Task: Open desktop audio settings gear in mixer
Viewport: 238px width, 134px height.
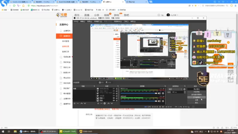Action: (x=163, y=101)
